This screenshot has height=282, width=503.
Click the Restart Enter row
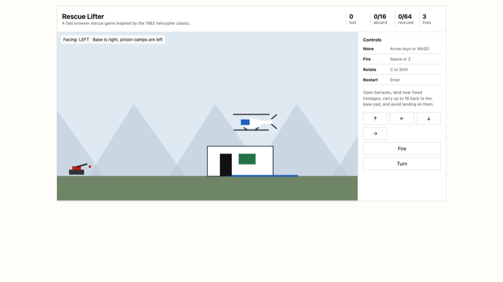pyautogui.click(x=402, y=80)
